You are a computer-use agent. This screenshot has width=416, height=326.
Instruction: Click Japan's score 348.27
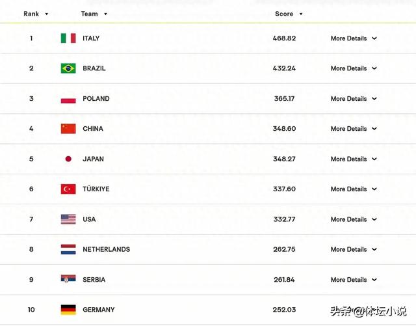tap(284, 159)
